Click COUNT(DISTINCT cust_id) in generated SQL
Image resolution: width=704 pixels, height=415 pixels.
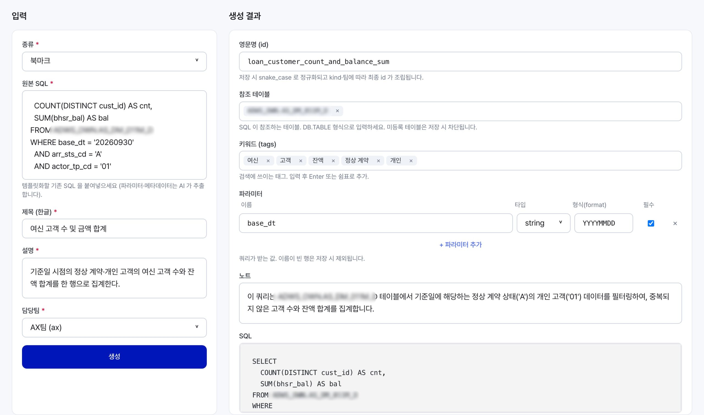pyautogui.click(x=307, y=373)
